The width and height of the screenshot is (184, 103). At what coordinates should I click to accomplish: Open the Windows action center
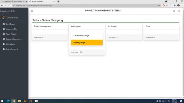181,101
